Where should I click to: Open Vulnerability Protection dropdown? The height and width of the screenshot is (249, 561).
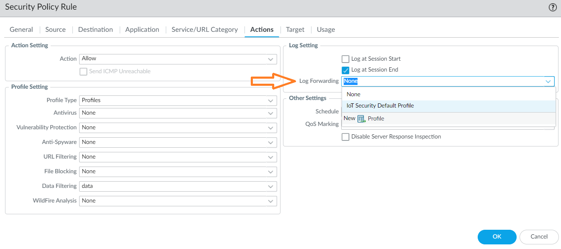pyautogui.click(x=271, y=128)
